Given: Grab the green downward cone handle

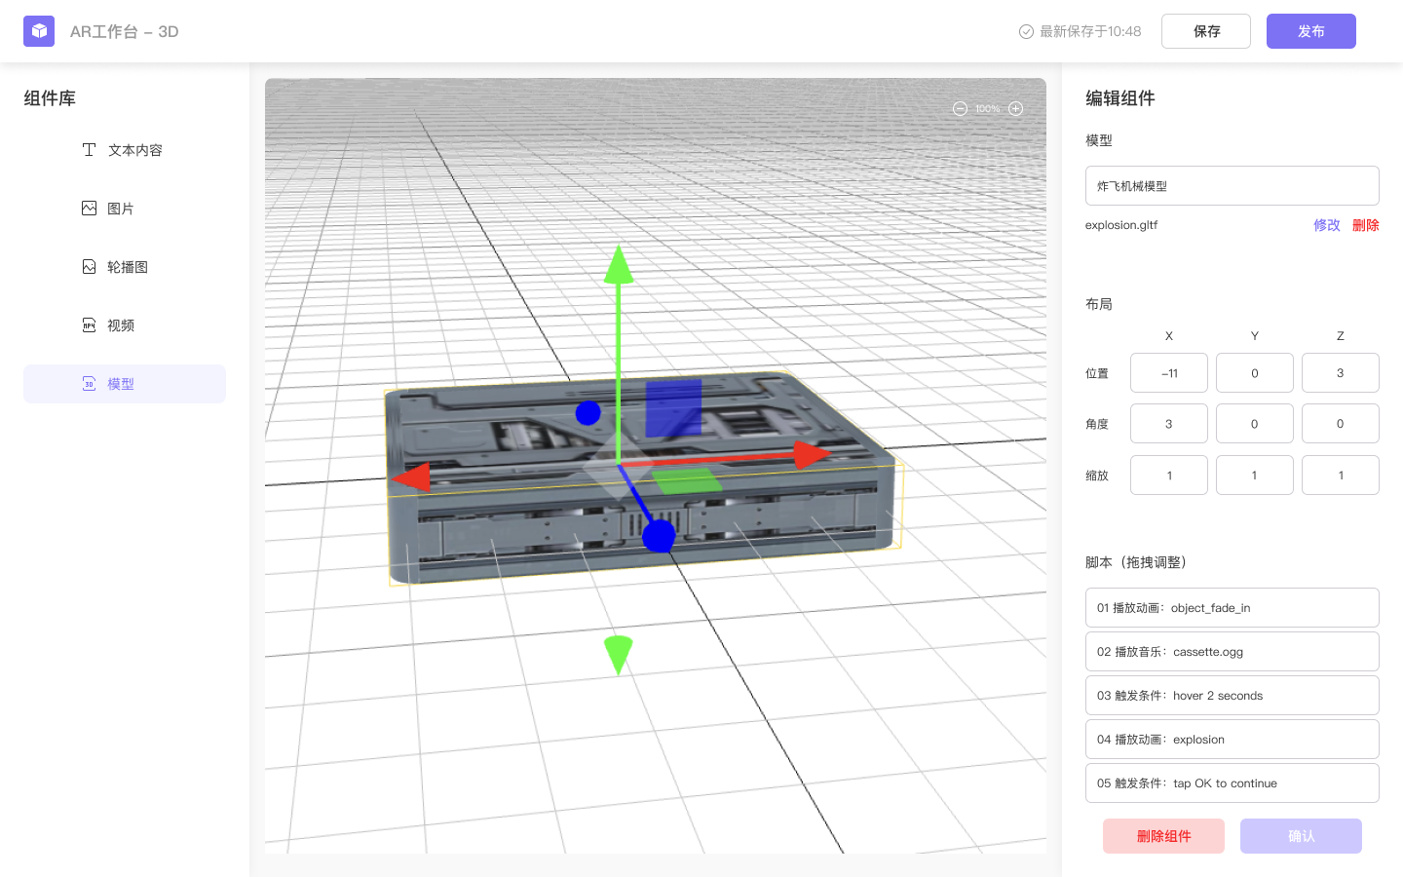Looking at the screenshot, I should point(619,654).
